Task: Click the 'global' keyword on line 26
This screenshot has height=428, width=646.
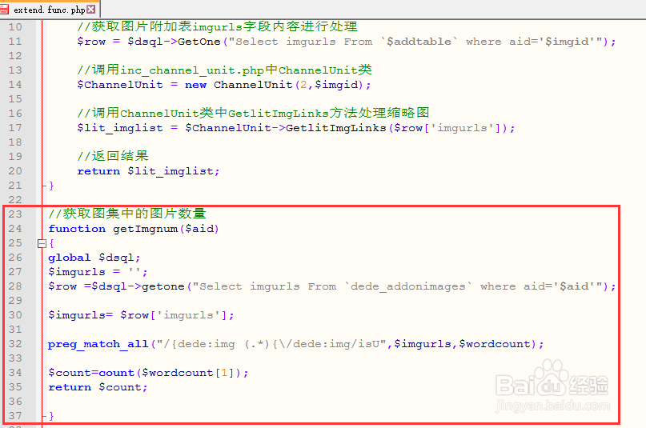Action: (x=69, y=258)
